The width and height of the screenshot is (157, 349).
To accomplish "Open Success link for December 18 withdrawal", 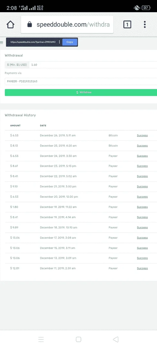I will point(142,227).
